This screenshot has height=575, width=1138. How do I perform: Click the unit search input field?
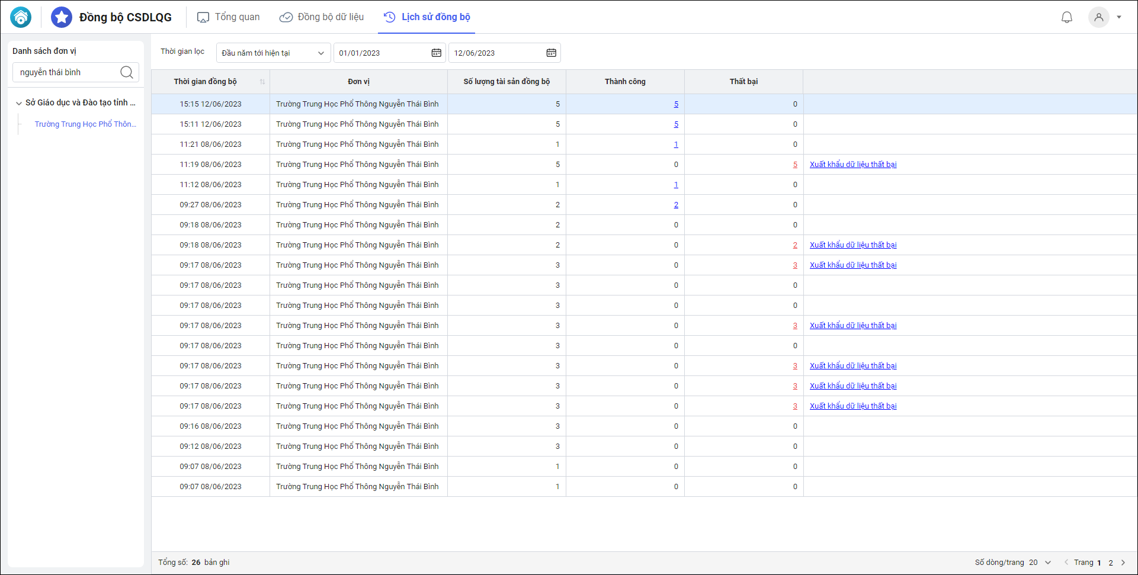click(x=66, y=72)
